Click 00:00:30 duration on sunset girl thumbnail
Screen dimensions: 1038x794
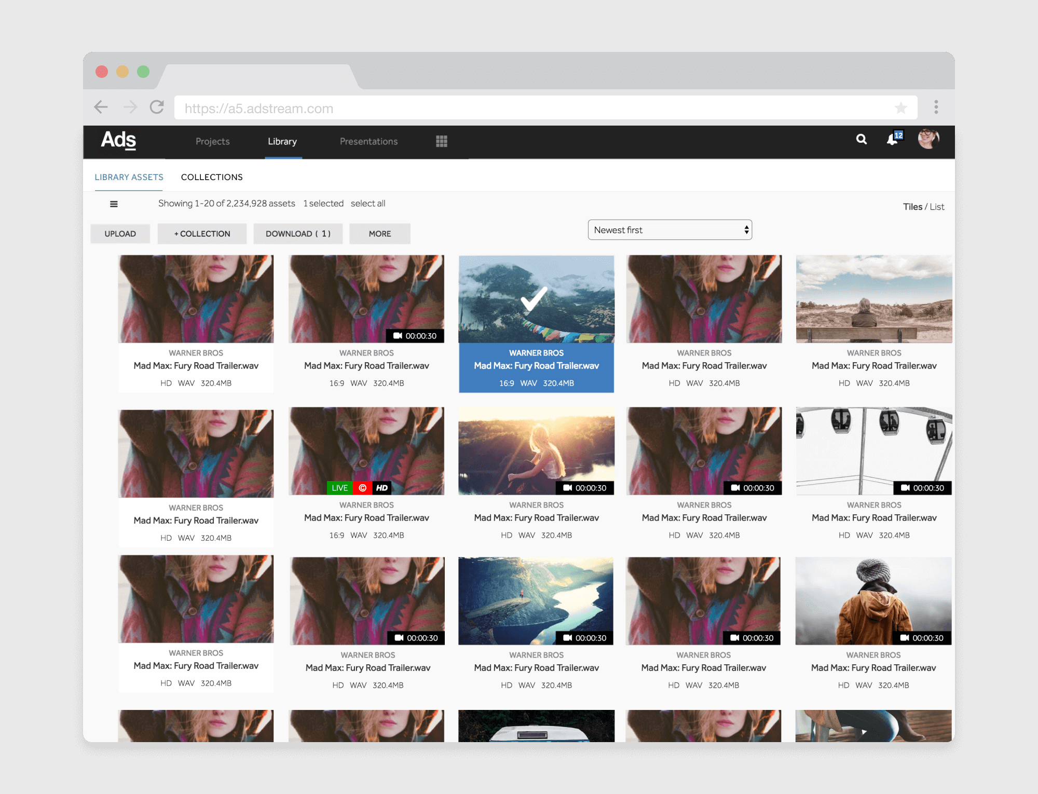tap(585, 488)
